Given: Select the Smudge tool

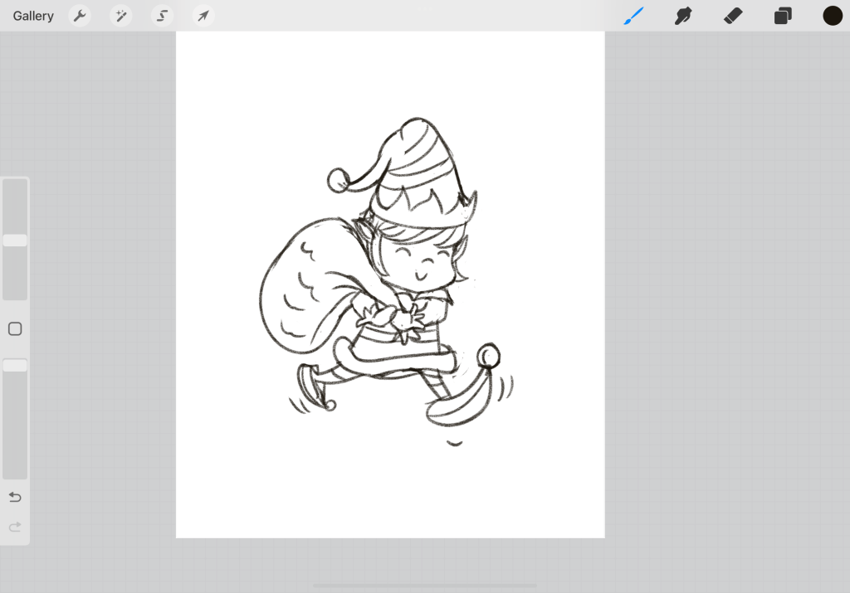Looking at the screenshot, I should tap(683, 16).
